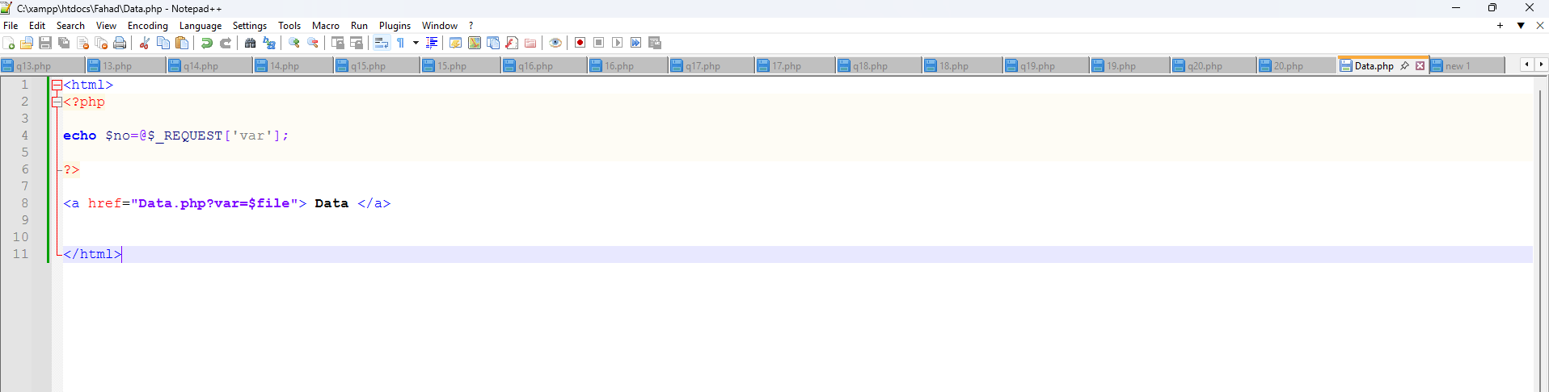This screenshot has width=1549, height=392.
Task: Collapse the html fold marker on line 1
Action: click(57, 85)
